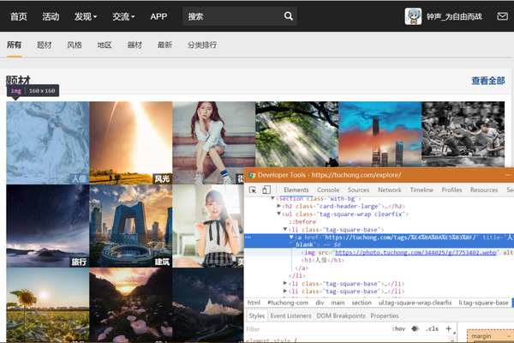Select the ::before pseudo-element line
Viewport: 514px width, 343px height.
point(302,221)
